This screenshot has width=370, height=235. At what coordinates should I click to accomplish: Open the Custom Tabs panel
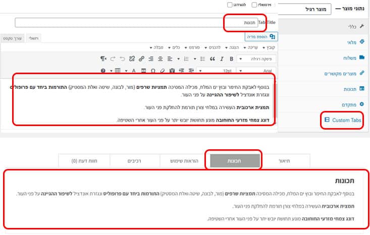[343, 120]
